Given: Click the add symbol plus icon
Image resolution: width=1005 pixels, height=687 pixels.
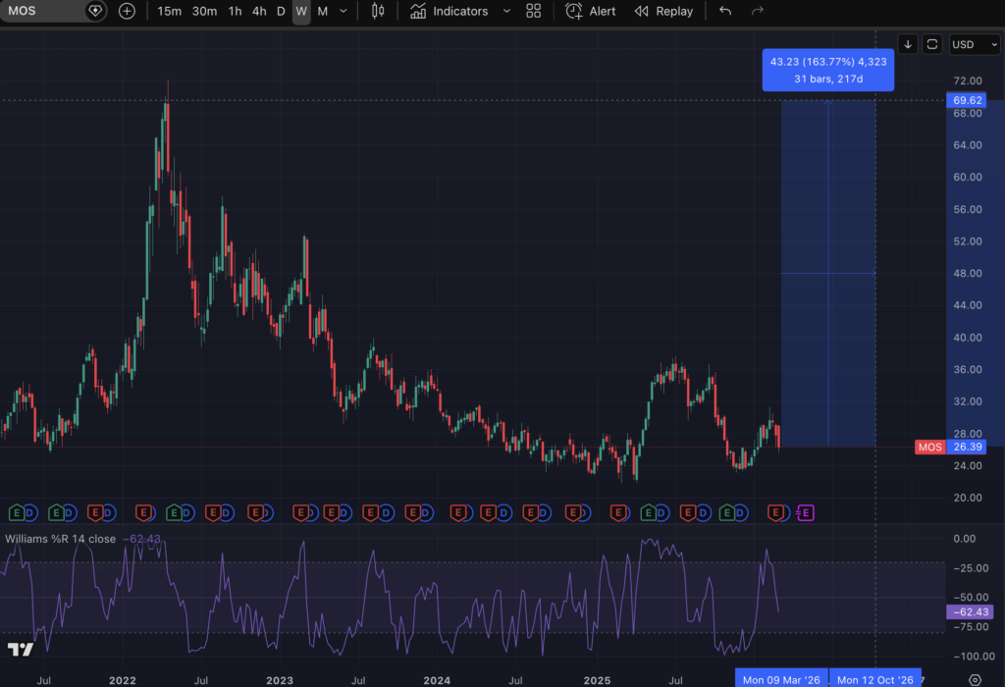Looking at the screenshot, I should (x=127, y=11).
